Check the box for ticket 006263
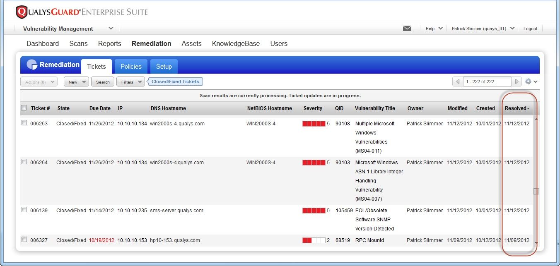Screen dimensions: 560x266 pos(24,123)
